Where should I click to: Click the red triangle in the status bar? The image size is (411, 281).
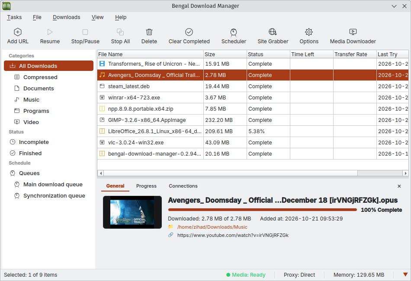point(405,275)
